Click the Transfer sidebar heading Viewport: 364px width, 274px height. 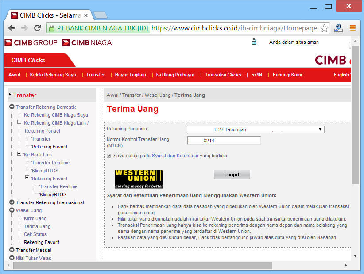25,95
